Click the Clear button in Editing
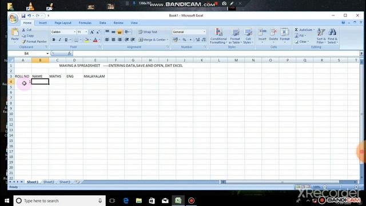This screenshot has height=206, width=366. click(301, 42)
